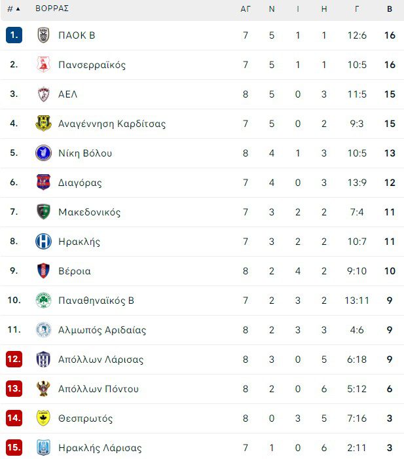Click the Διαγόρας club badge
The width and height of the screenshot is (404, 459).
point(43,183)
